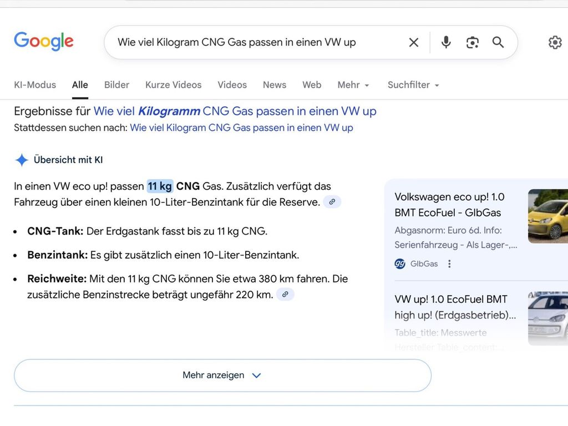Switch to the KI-Modus tab
Screen dimensions: 568x426
35,85
